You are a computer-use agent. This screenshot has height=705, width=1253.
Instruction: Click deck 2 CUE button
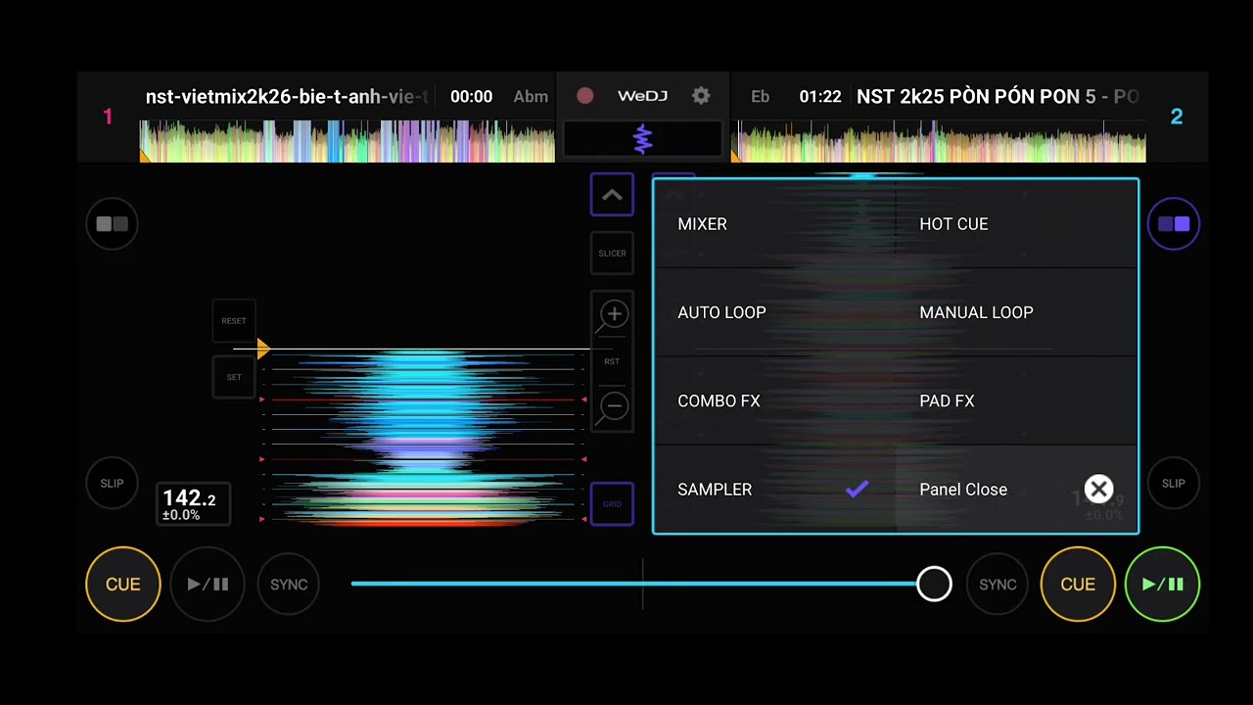[x=1078, y=585]
